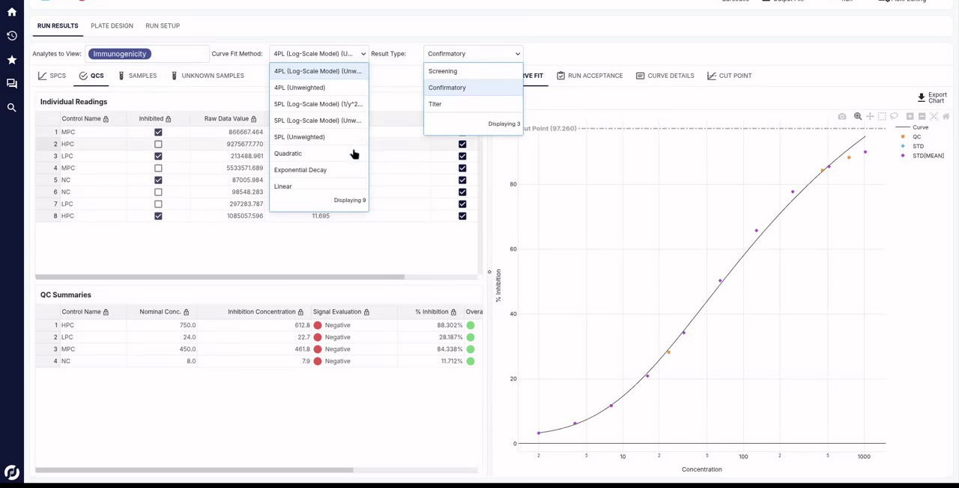Open the Samples sub-tab
This screenshot has height=488, width=959.
[x=136, y=76]
